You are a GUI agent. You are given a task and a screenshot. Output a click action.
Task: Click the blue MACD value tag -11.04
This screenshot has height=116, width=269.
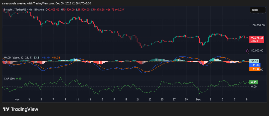(x=254, y=65)
